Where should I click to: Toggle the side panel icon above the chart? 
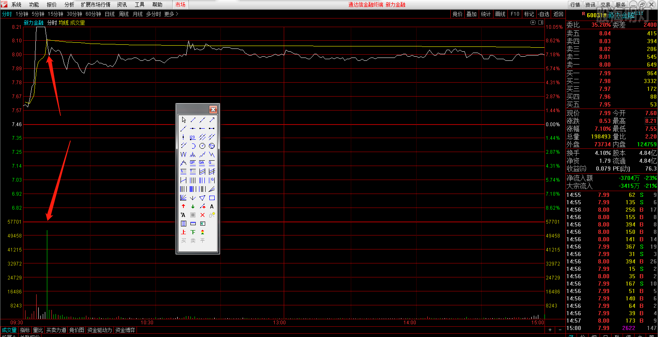click(x=540, y=23)
